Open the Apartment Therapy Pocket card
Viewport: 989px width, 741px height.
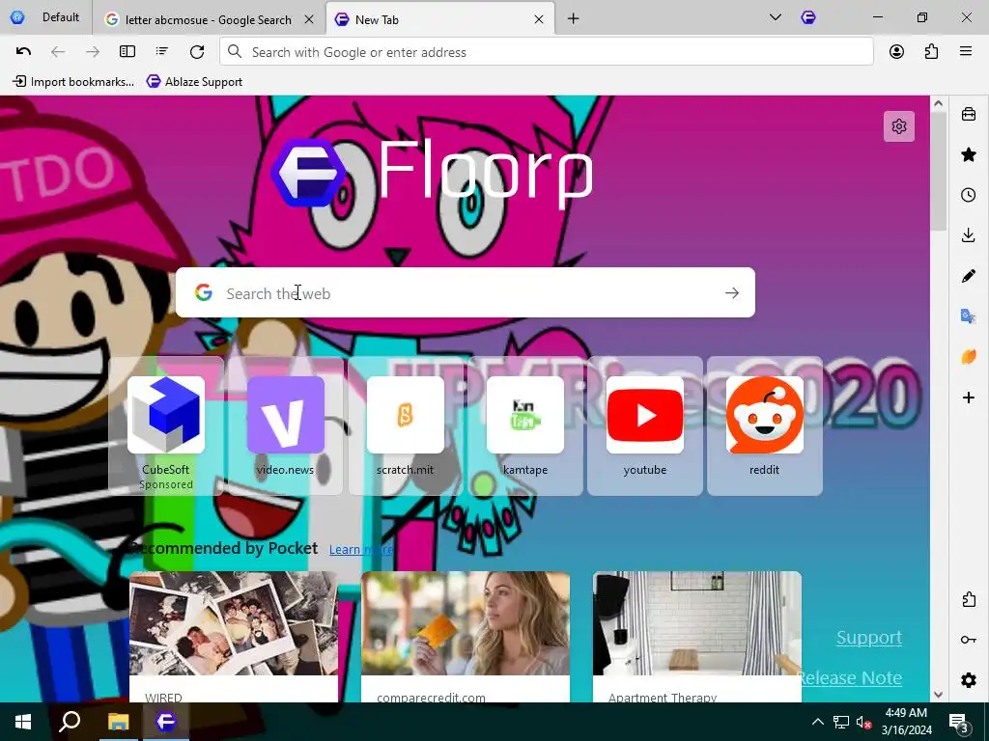[x=697, y=637]
